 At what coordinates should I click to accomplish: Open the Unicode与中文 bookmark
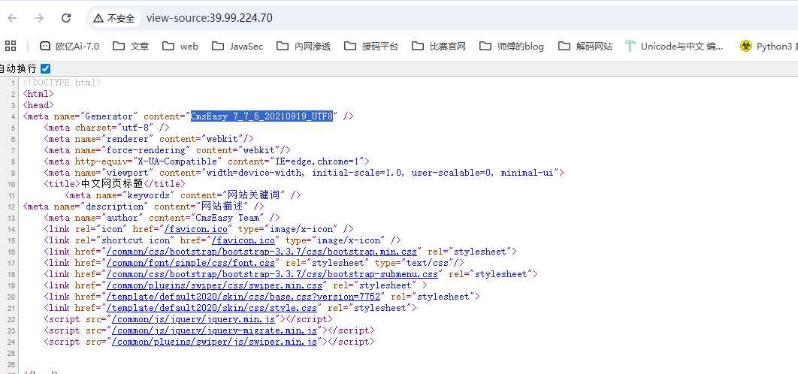coord(674,46)
